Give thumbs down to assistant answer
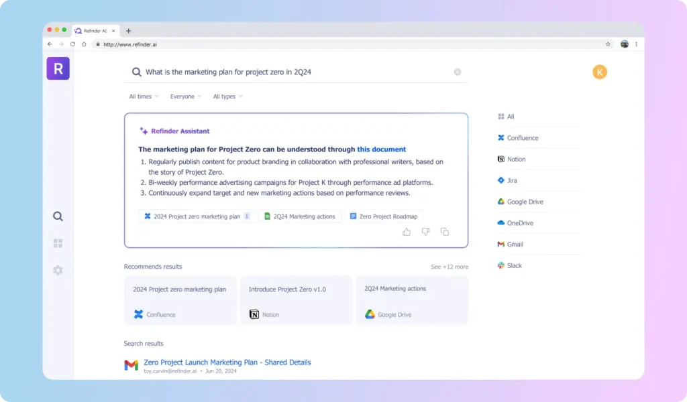 point(425,232)
